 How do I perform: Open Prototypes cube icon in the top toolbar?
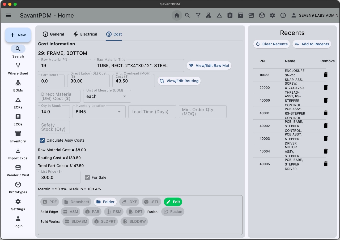pos(262,15)
